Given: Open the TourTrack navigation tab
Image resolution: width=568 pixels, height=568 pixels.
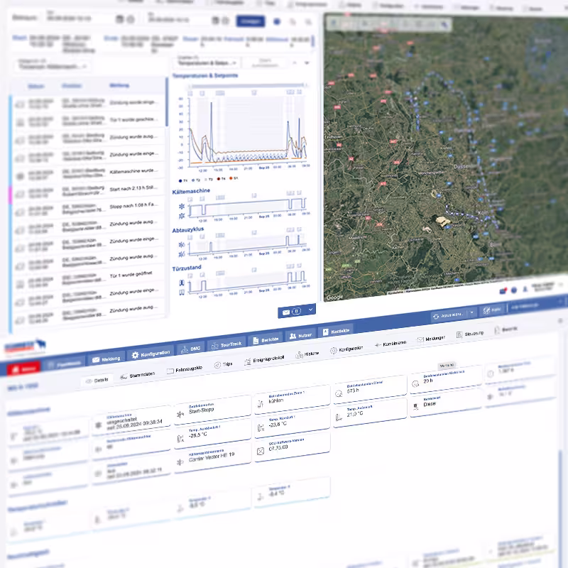Looking at the screenshot, I should point(226,344).
